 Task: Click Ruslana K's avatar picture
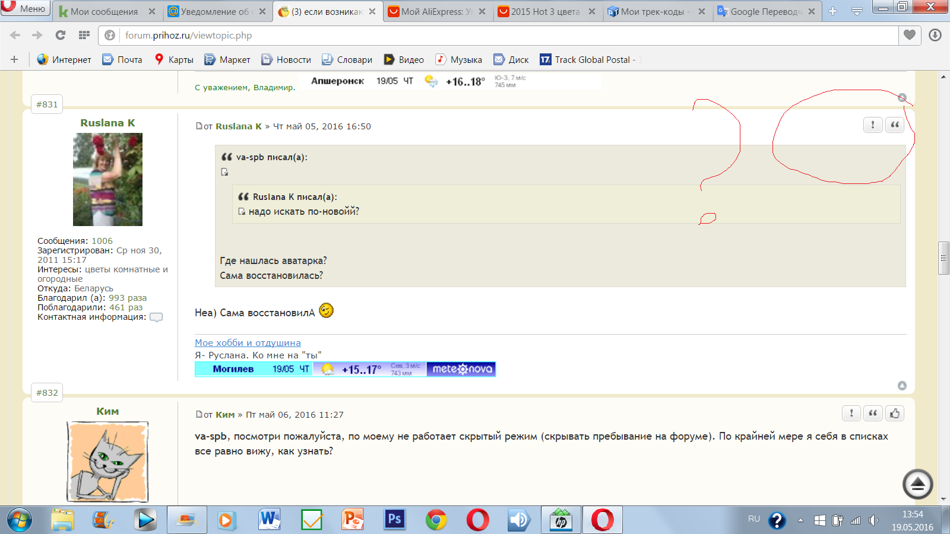click(107, 179)
